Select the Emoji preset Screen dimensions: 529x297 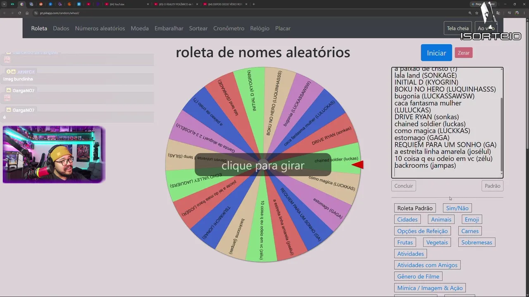click(x=472, y=220)
